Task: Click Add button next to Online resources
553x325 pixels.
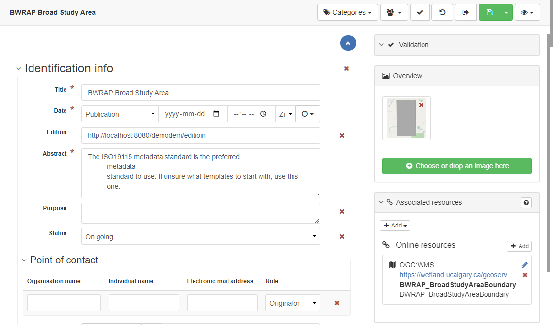Action: click(x=519, y=246)
